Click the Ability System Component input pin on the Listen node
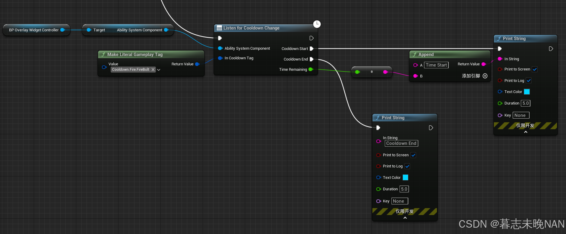The image size is (566, 234). click(x=220, y=48)
